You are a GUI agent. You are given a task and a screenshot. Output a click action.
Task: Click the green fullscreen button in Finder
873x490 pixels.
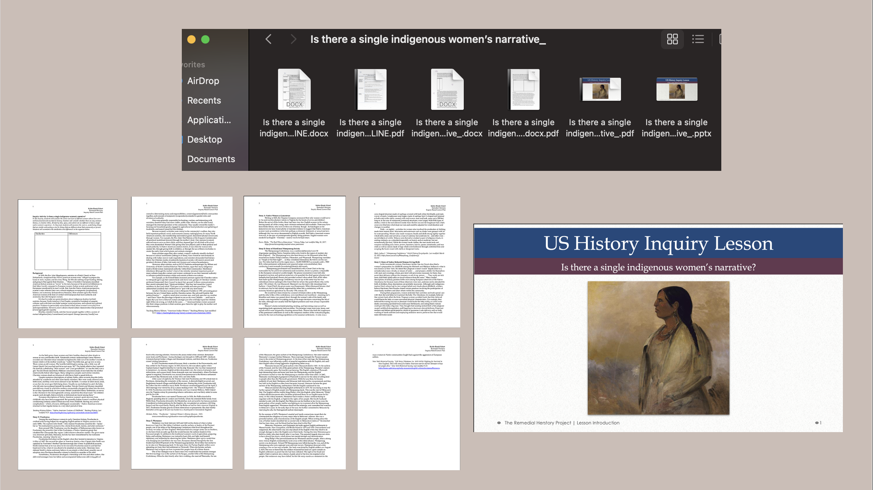(x=205, y=39)
